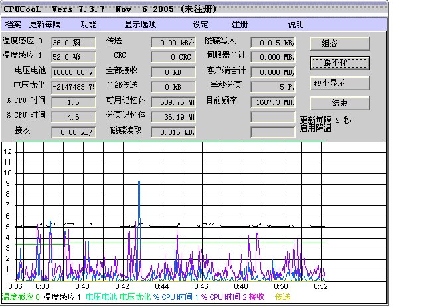Click the 1.6 CPU time field
This screenshot has width=425, height=307.
pyautogui.click(x=74, y=102)
